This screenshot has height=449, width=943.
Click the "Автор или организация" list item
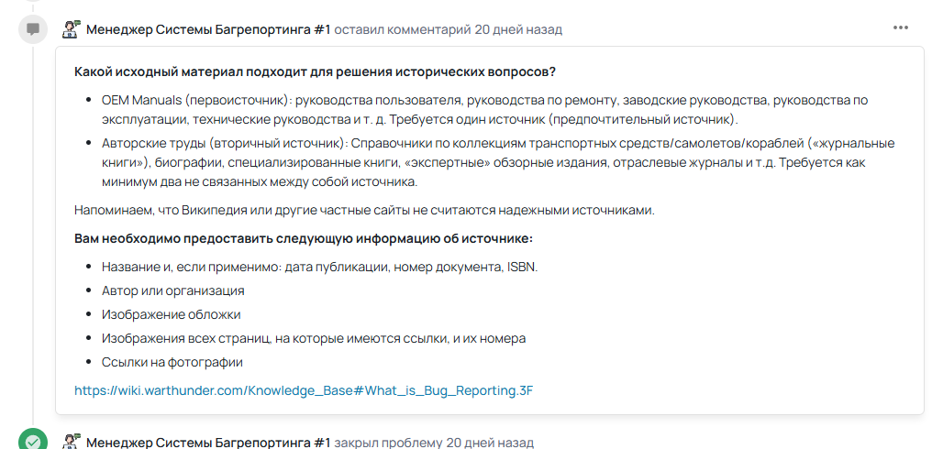tap(173, 290)
